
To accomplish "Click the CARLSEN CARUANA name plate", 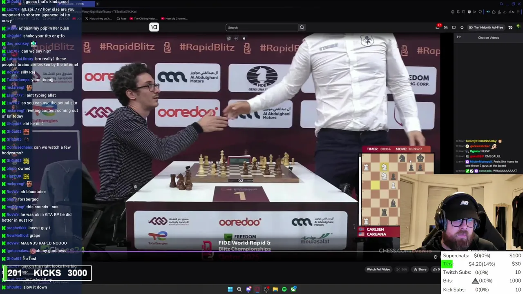I will click(x=379, y=232).
